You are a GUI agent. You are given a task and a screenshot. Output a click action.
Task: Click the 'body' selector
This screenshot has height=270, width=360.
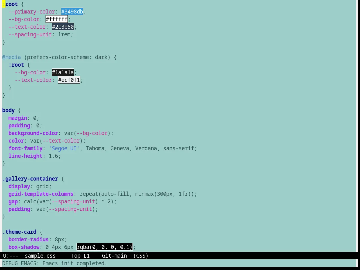click(x=8, y=110)
